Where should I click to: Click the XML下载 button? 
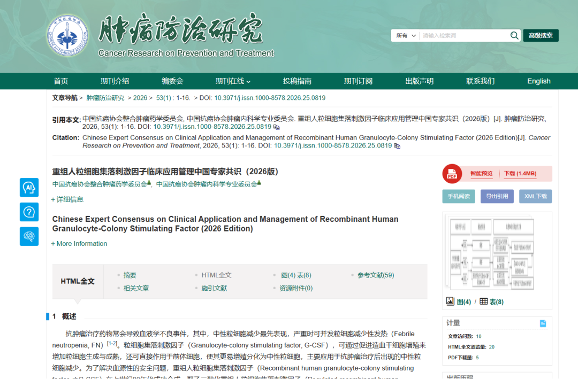tap(536, 196)
